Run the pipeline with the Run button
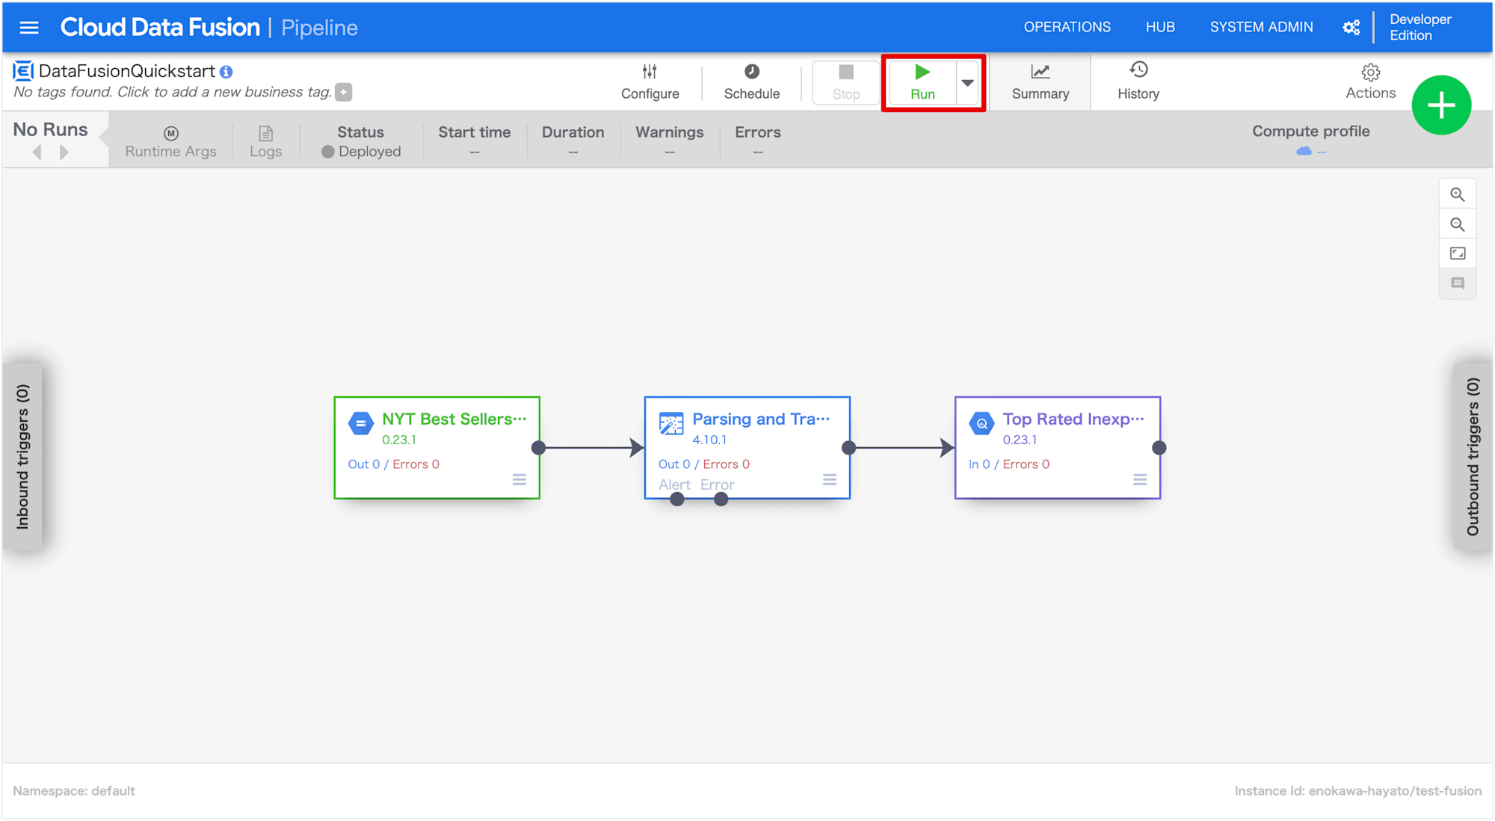 pyautogui.click(x=922, y=82)
